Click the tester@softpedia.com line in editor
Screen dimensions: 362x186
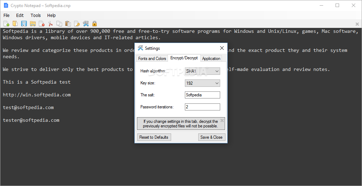click(x=31, y=120)
